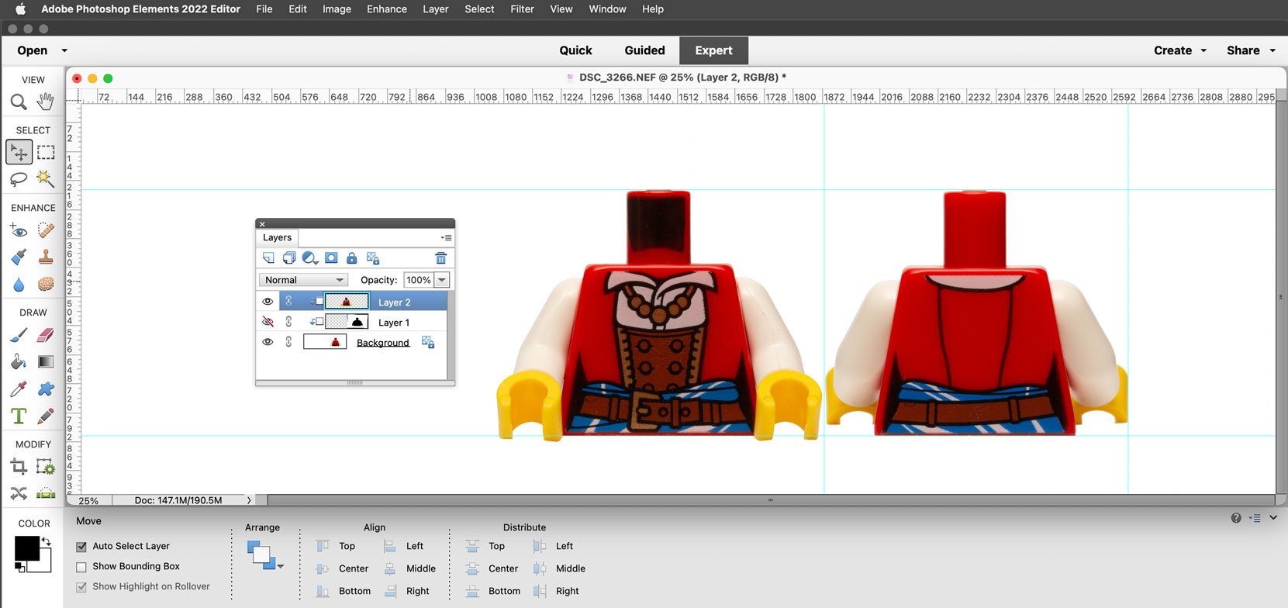1288x608 pixels.
Task: Select the Move tool in toolbox
Action: coord(19,152)
